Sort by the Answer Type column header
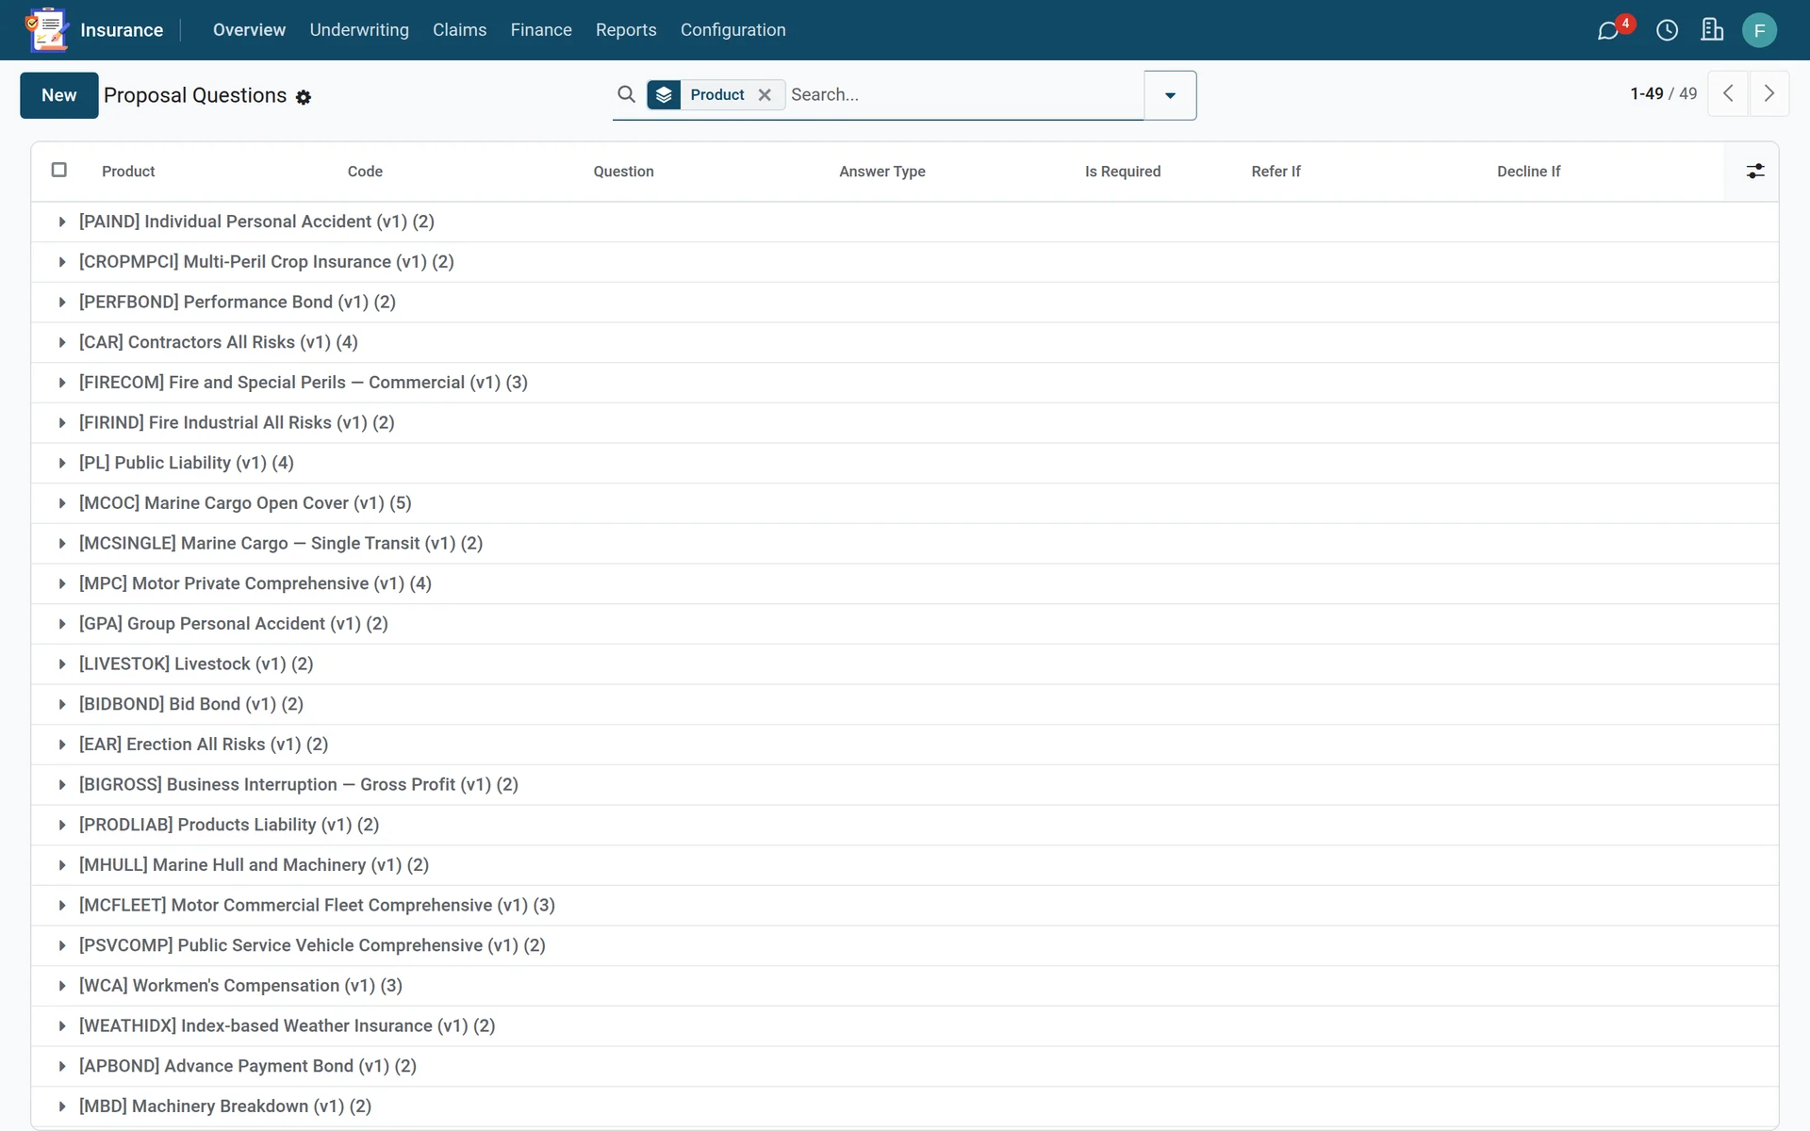Viewport: 1810px width, 1131px height. point(882,172)
